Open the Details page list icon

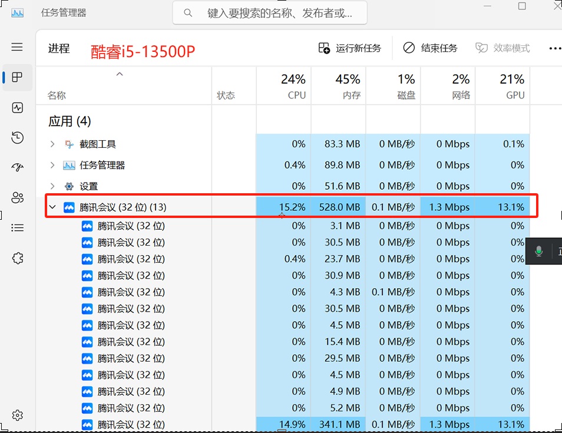tap(17, 227)
